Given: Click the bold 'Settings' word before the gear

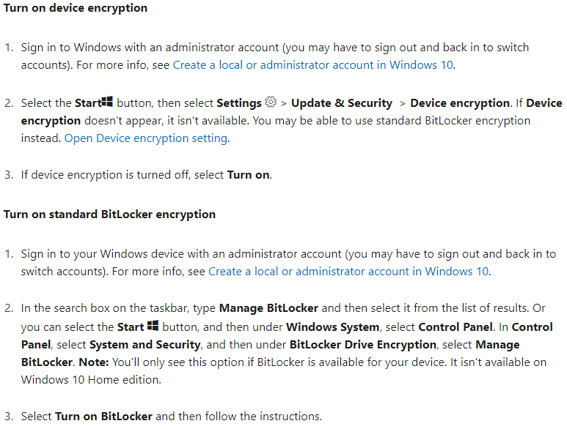Looking at the screenshot, I should tap(239, 103).
